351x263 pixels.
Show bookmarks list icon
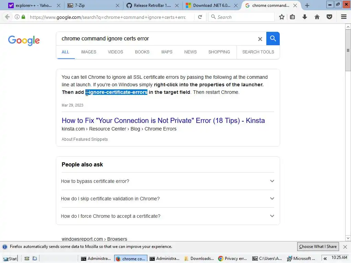point(292,17)
